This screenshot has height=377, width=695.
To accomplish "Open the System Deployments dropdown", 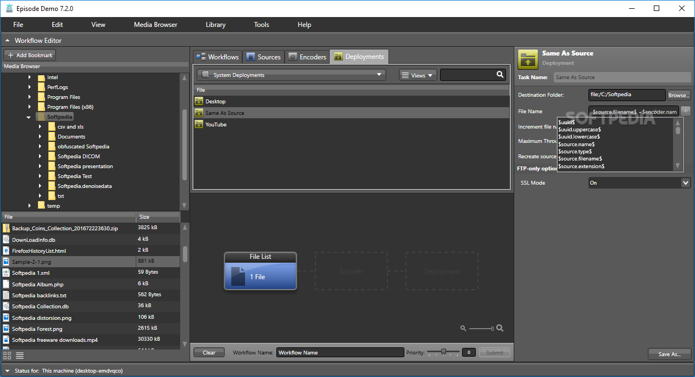I will point(291,75).
